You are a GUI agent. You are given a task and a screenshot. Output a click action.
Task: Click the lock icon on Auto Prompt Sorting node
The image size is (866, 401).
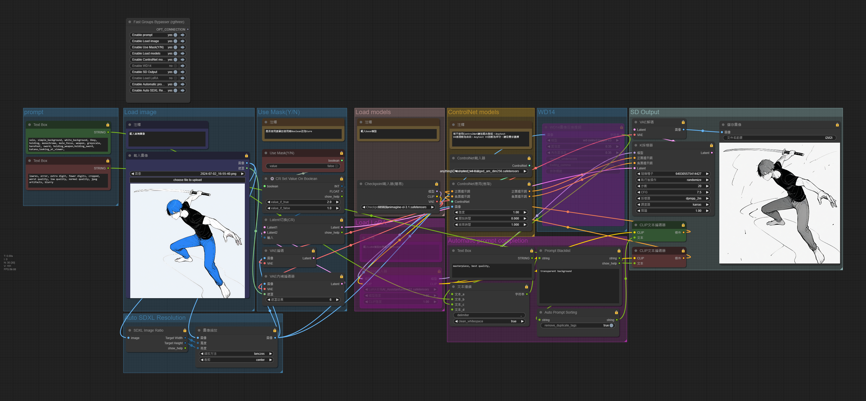click(x=616, y=313)
